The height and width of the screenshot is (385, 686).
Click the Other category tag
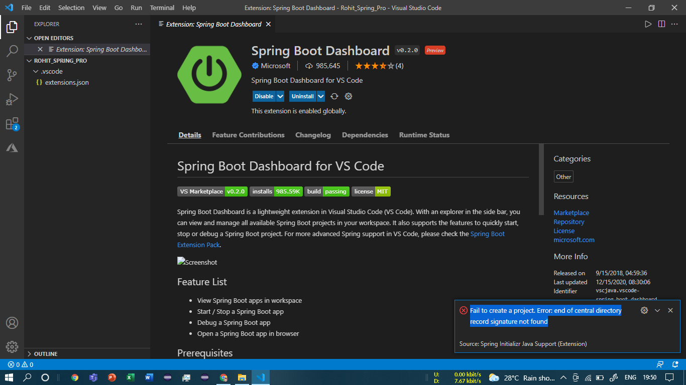(x=563, y=176)
